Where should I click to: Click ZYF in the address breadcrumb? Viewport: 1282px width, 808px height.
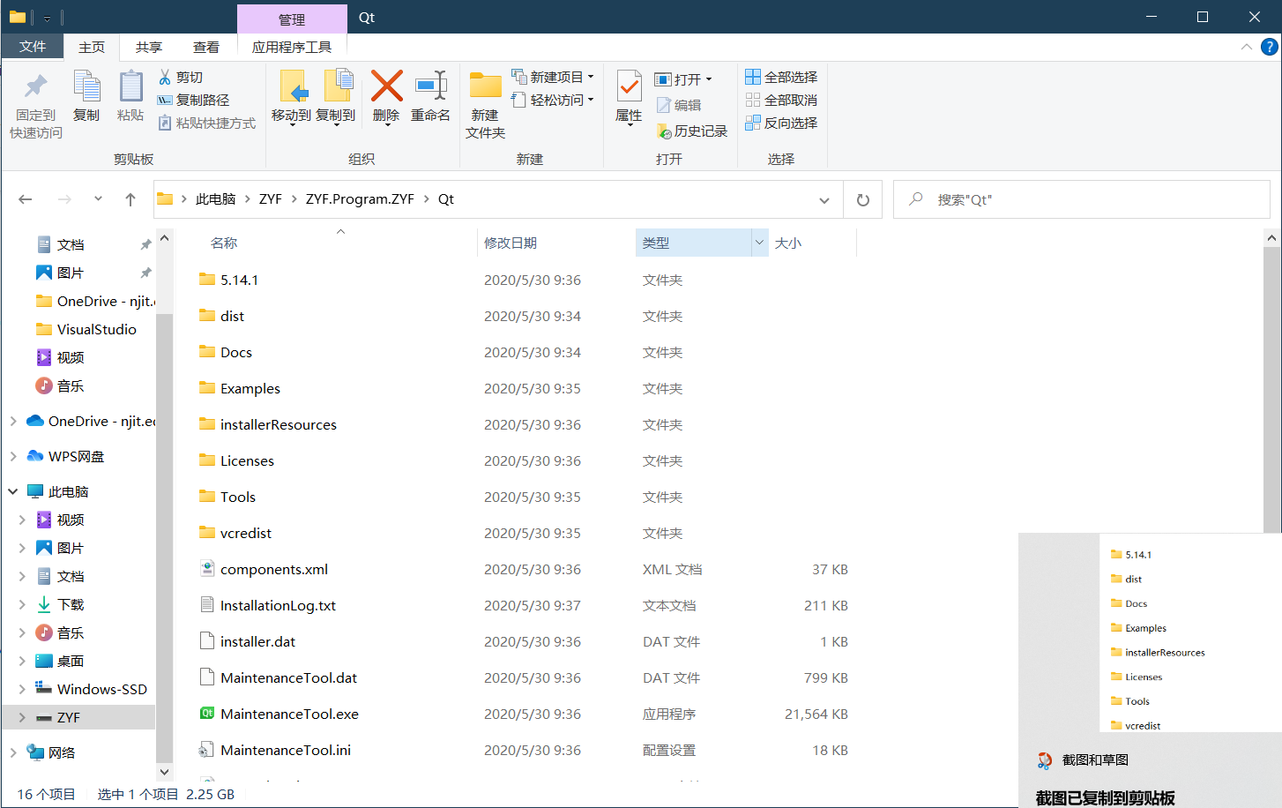(x=271, y=199)
